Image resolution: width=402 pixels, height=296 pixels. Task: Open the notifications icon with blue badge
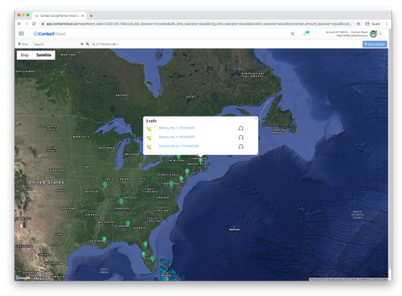306,33
